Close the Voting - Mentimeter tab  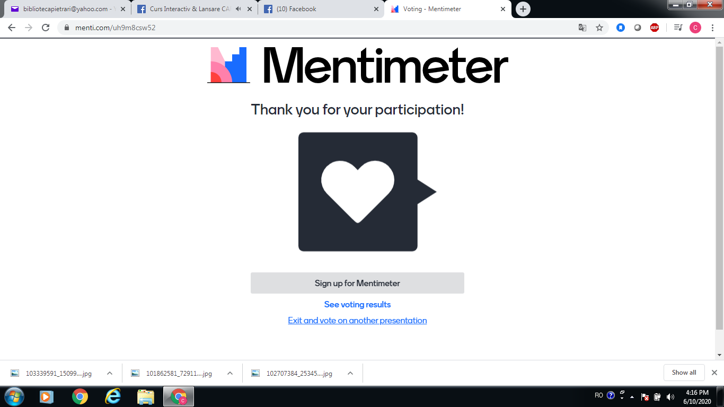pyautogui.click(x=503, y=9)
